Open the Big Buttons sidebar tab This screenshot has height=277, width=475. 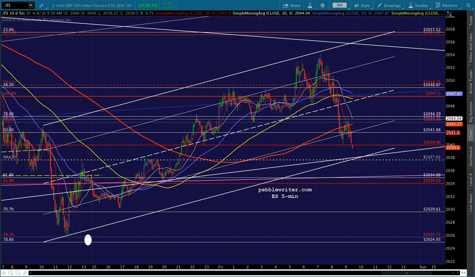coord(471,112)
